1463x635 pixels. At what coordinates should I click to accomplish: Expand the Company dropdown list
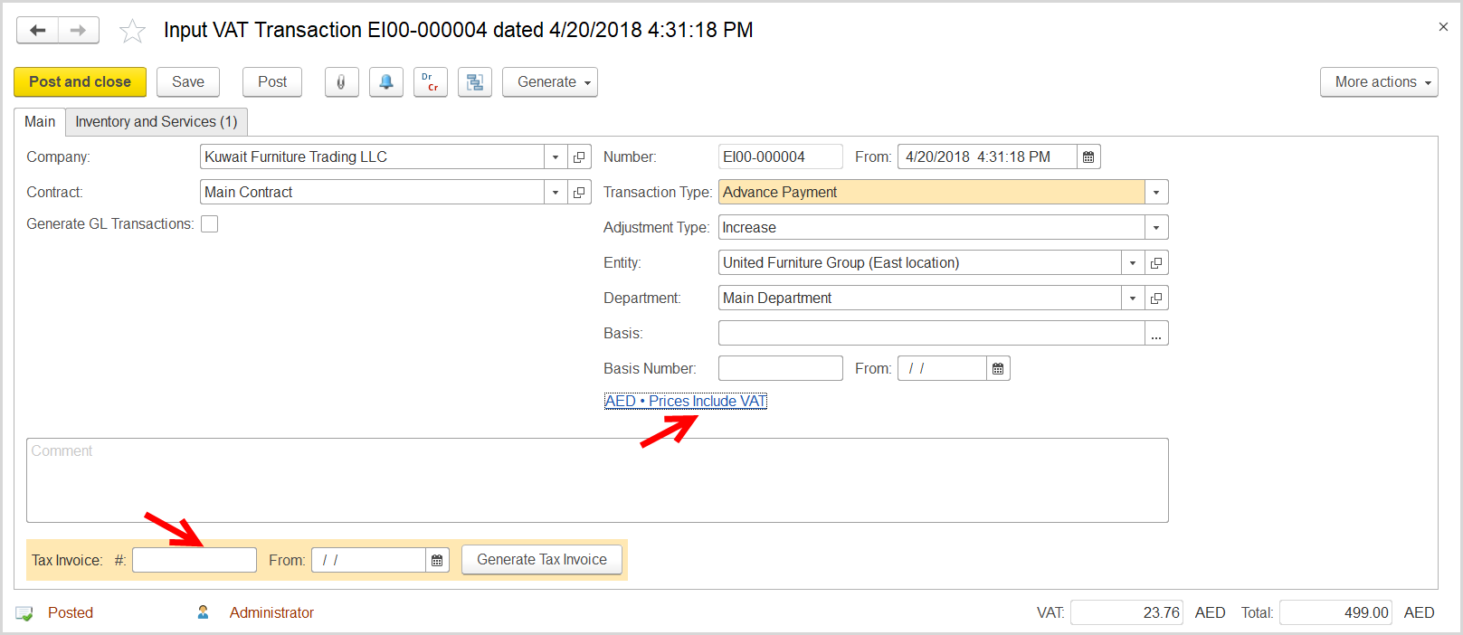click(x=556, y=156)
